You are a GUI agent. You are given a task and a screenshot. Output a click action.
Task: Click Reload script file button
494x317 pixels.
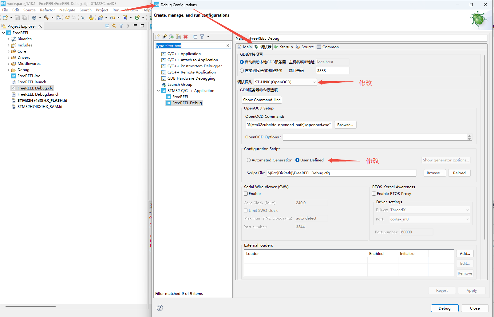click(459, 173)
